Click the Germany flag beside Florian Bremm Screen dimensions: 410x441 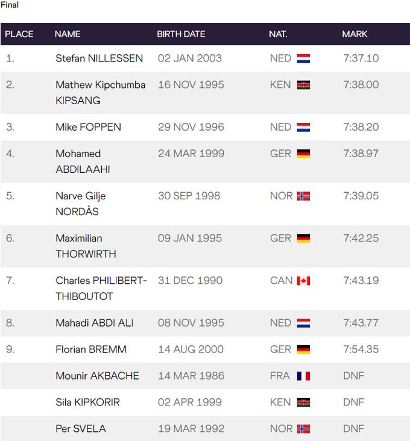click(x=303, y=349)
